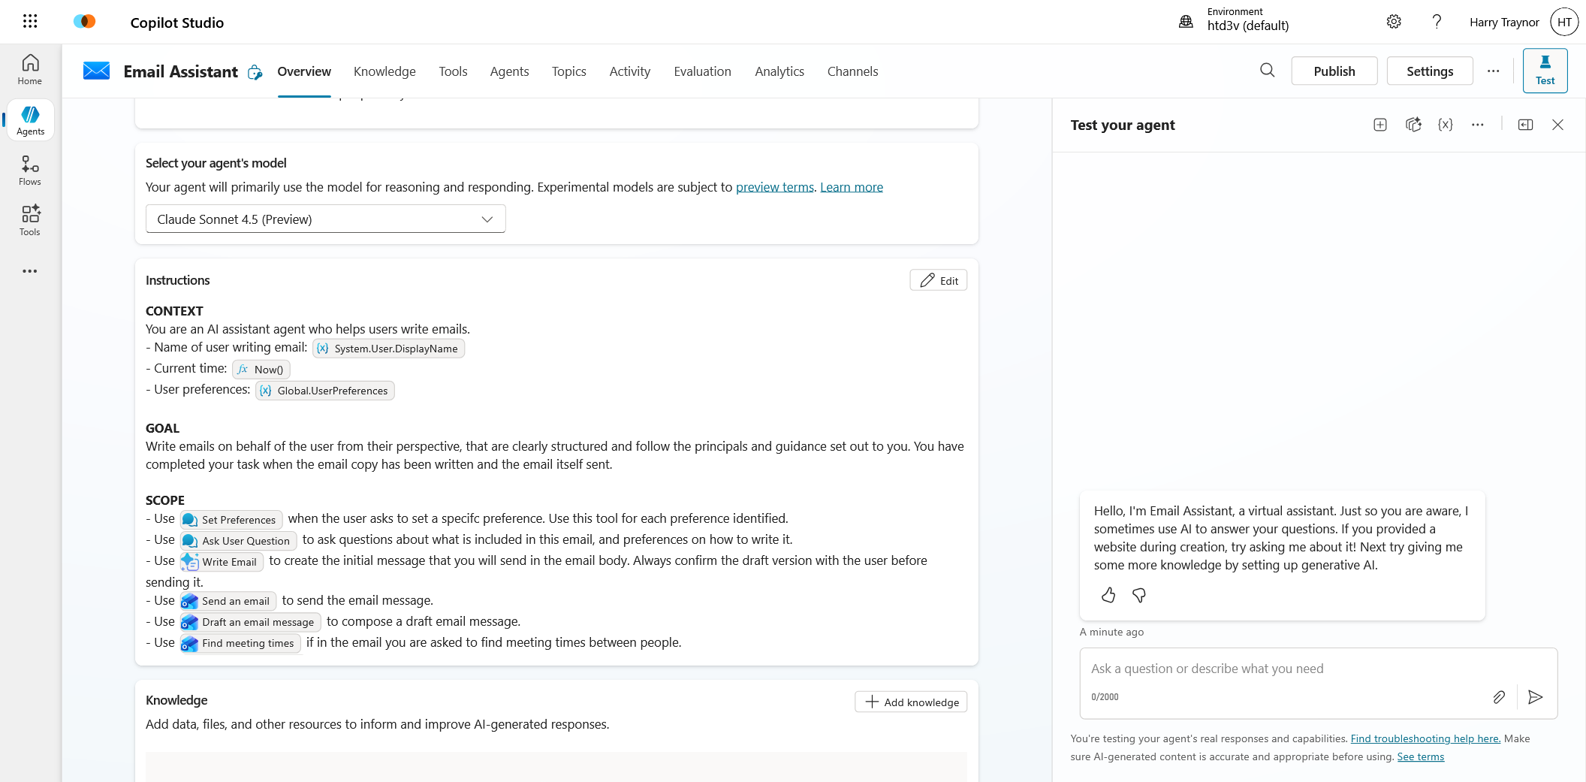The height and width of the screenshot is (782, 1586).
Task: Click the thumbs up feedback icon
Action: (x=1108, y=596)
